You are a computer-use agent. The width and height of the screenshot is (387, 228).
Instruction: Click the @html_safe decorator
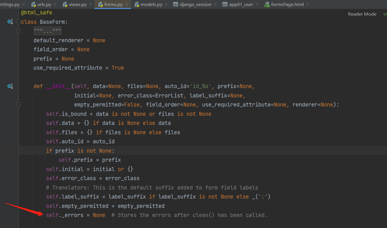point(37,13)
